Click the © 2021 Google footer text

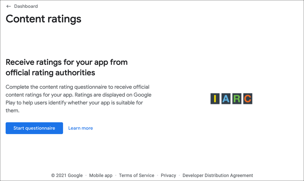pos(67,175)
